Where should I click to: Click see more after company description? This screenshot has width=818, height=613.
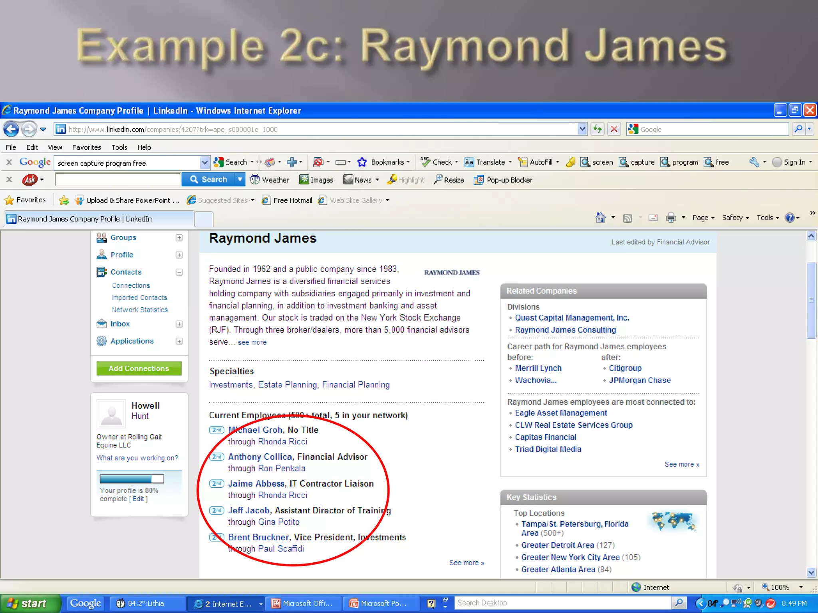(252, 342)
